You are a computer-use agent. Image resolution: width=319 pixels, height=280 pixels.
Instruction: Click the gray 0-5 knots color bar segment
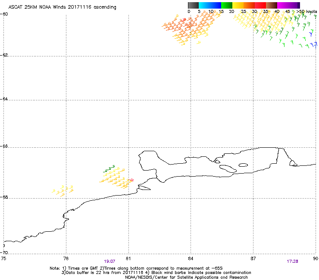(x=193, y=5)
